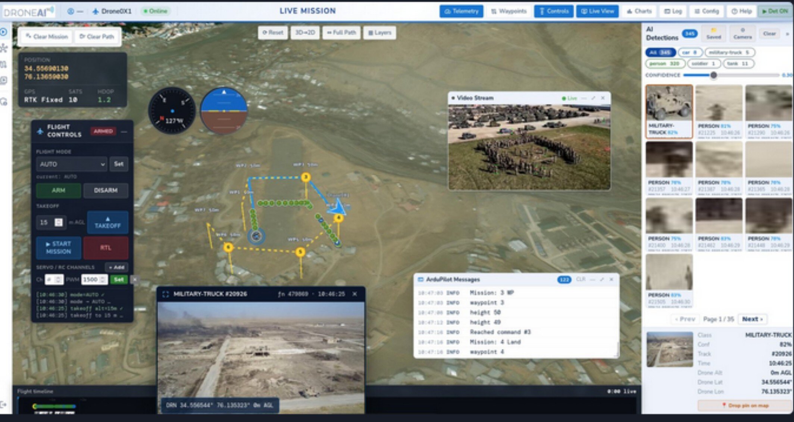Viewport: 794px width, 422px height.
Task: Expand the AUTO flight mode dropdown
Action: click(72, 164)
